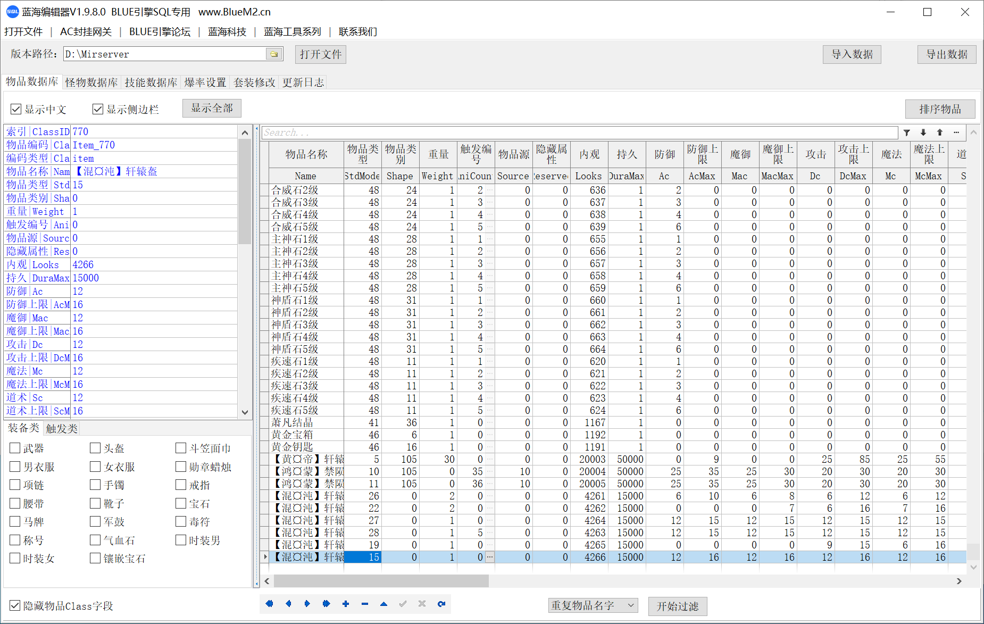Toggle 显示中文 checkbox
The height and width of the screenshot is (624, 984).
pyautogui.click(x=16, y=109)
